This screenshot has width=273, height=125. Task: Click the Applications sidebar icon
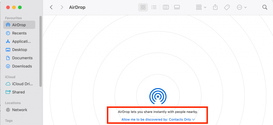8,41
